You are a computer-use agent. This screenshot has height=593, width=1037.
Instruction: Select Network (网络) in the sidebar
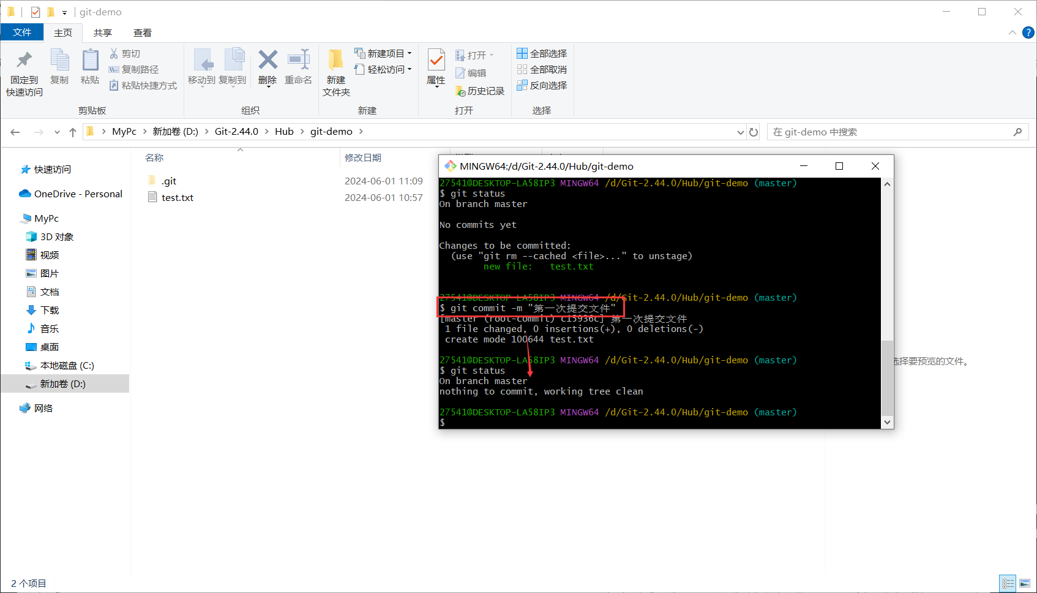click(36, 408)
